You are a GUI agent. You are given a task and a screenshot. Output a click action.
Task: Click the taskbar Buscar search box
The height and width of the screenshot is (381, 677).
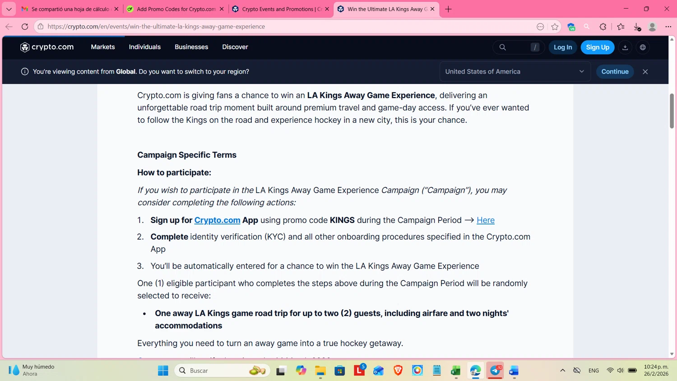click(x=222, y=371)
